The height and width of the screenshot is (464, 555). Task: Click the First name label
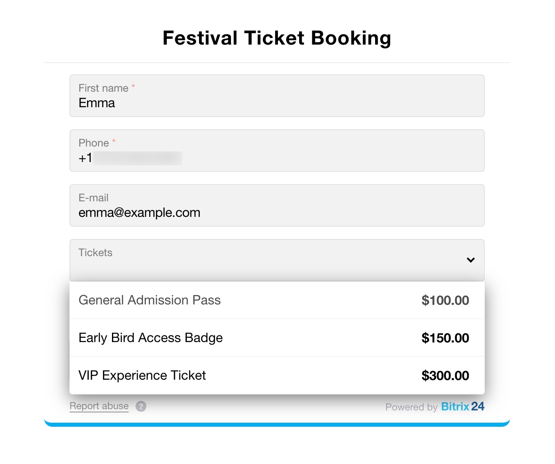pyautogui.click(x=103, y=88)
